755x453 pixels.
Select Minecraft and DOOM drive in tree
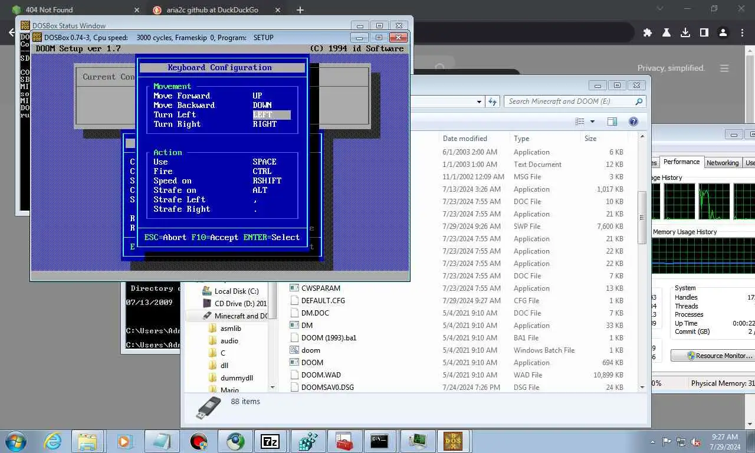coord(234,316)
